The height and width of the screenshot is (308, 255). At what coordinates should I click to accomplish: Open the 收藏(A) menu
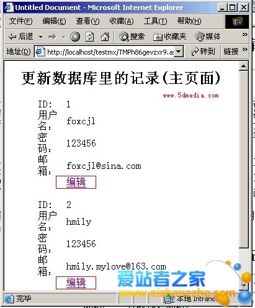122,21
